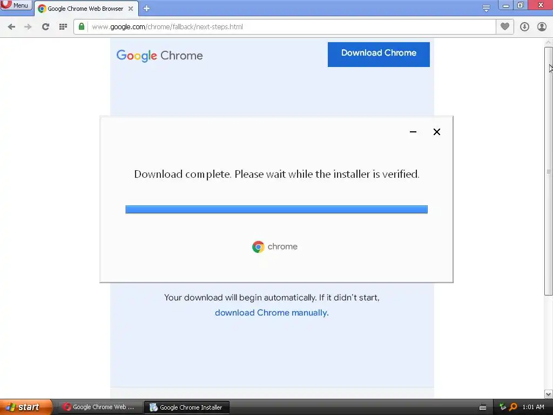Click the scrollbar down arrow
553x415 pixels.
(549, 394)
